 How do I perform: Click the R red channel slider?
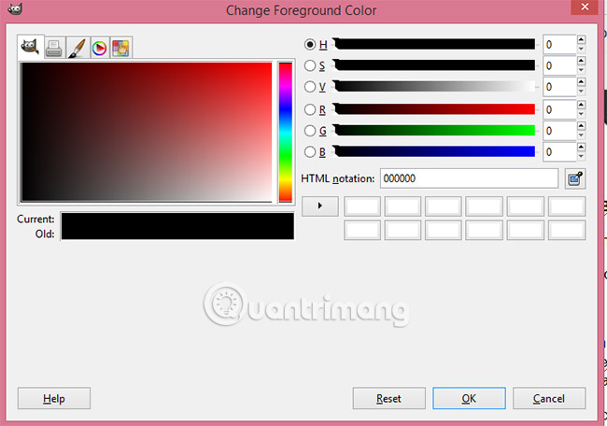[434, 109]
